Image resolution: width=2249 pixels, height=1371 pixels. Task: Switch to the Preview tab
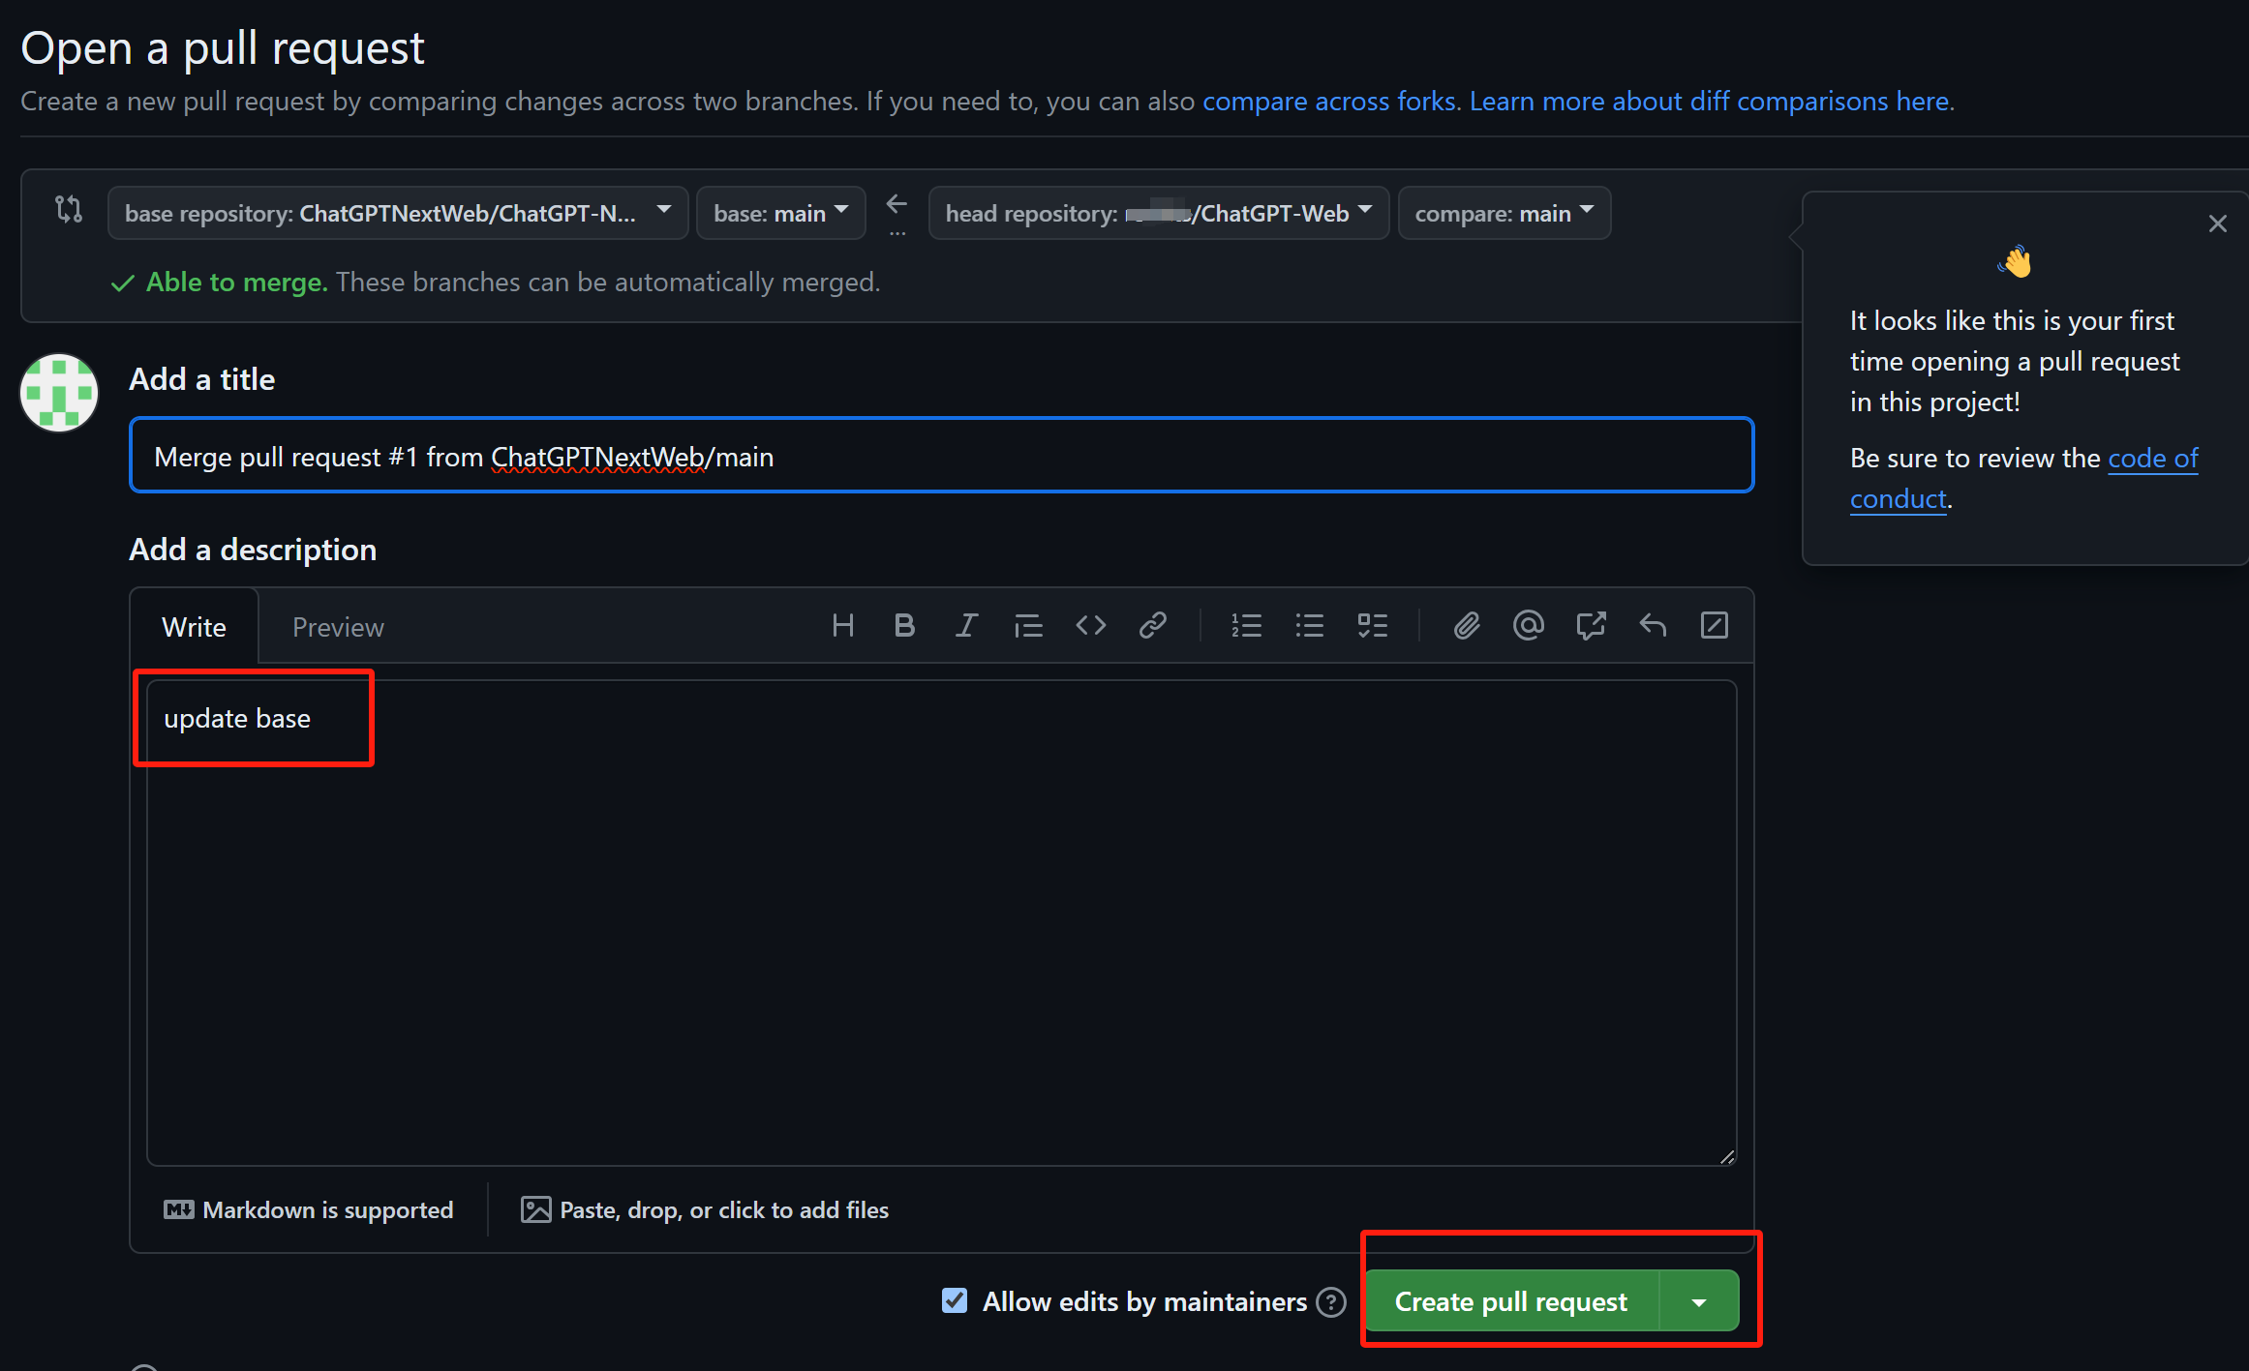pyautogui.click(x=338, y=627)
